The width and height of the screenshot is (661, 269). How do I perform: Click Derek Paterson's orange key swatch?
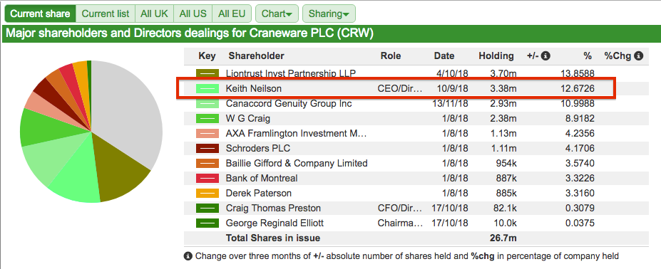207,194
